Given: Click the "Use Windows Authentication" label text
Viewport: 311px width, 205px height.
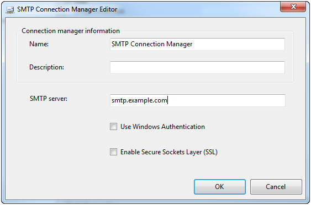Looking at the screenshot, I should point(162,127).
